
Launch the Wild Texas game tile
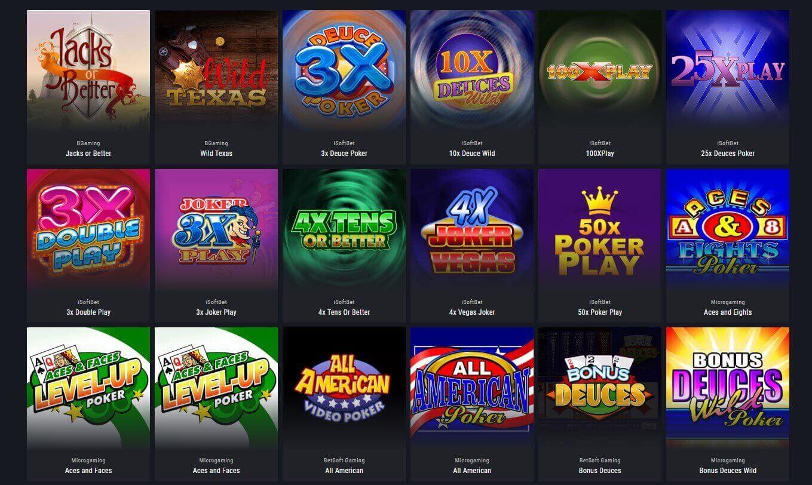click(216, 72)
